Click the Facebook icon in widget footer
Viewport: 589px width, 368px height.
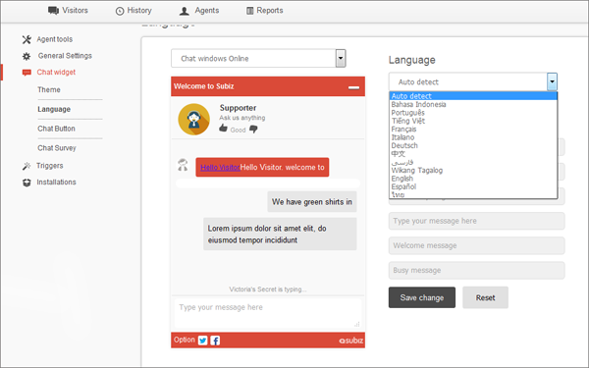[x=215, y=341]
